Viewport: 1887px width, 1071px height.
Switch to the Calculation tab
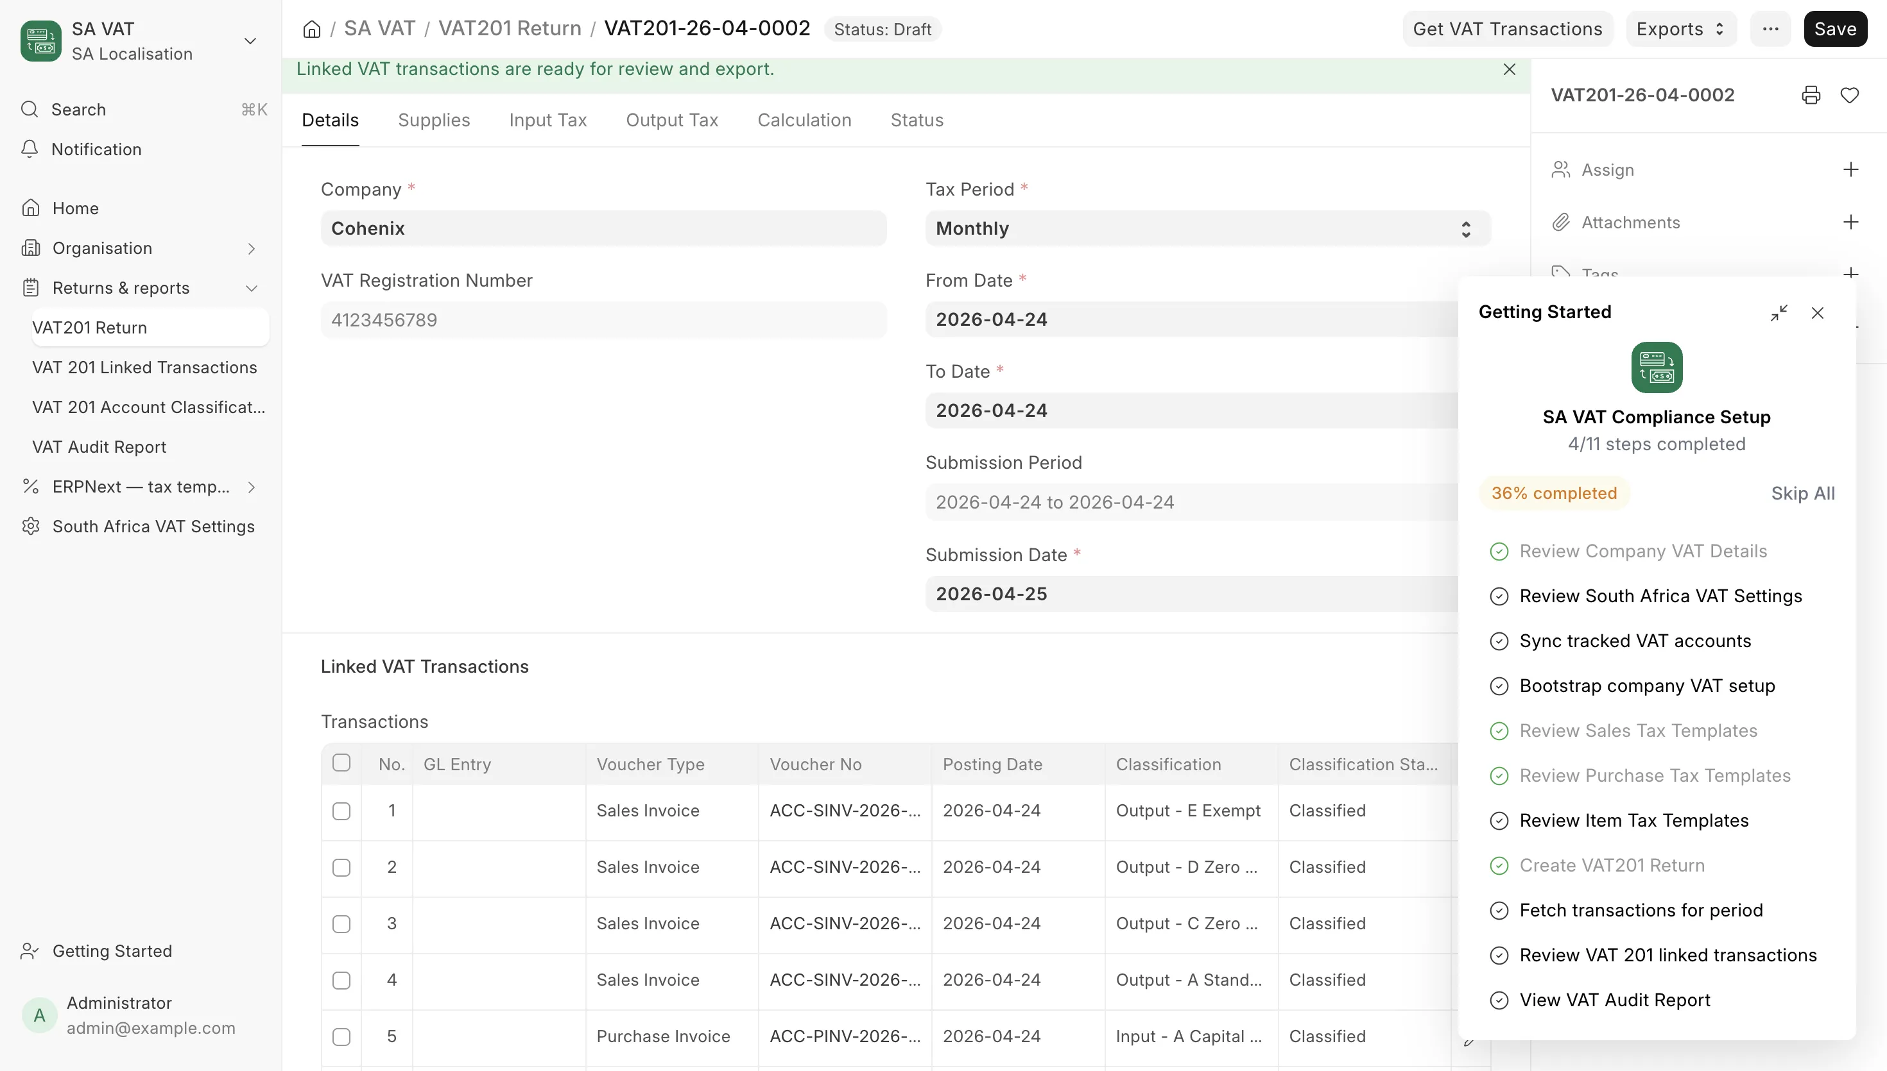tap(804, 121)
